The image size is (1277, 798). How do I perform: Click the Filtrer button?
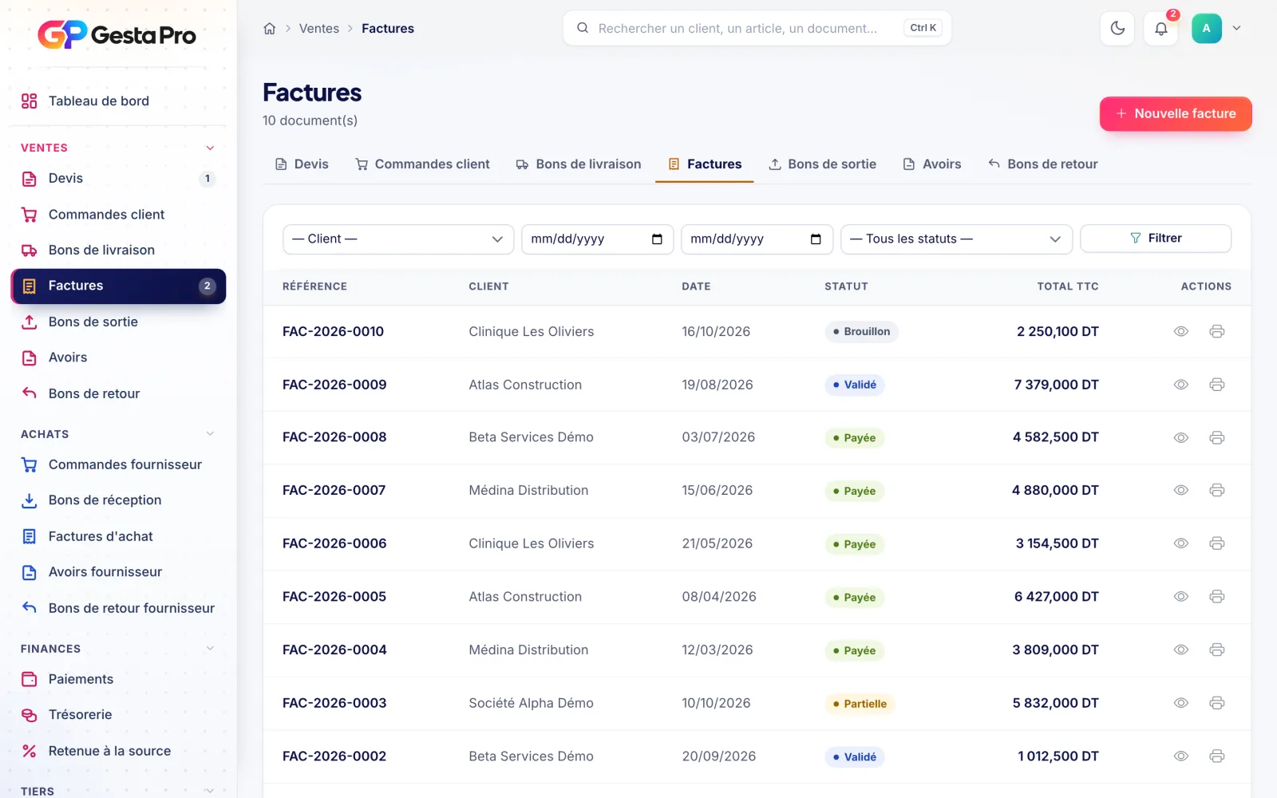coord(1156,239)
